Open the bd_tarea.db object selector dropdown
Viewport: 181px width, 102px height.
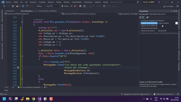pyautogui.click(x=177, y=14)
